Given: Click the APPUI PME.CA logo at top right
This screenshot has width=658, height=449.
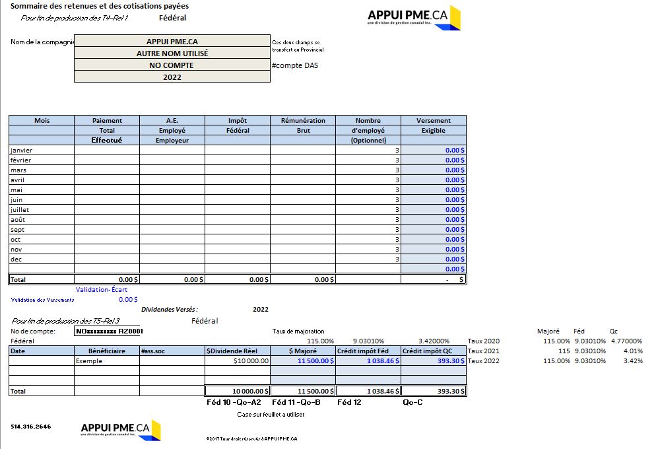Looking at the screenshot, I should tap(414, 18).
